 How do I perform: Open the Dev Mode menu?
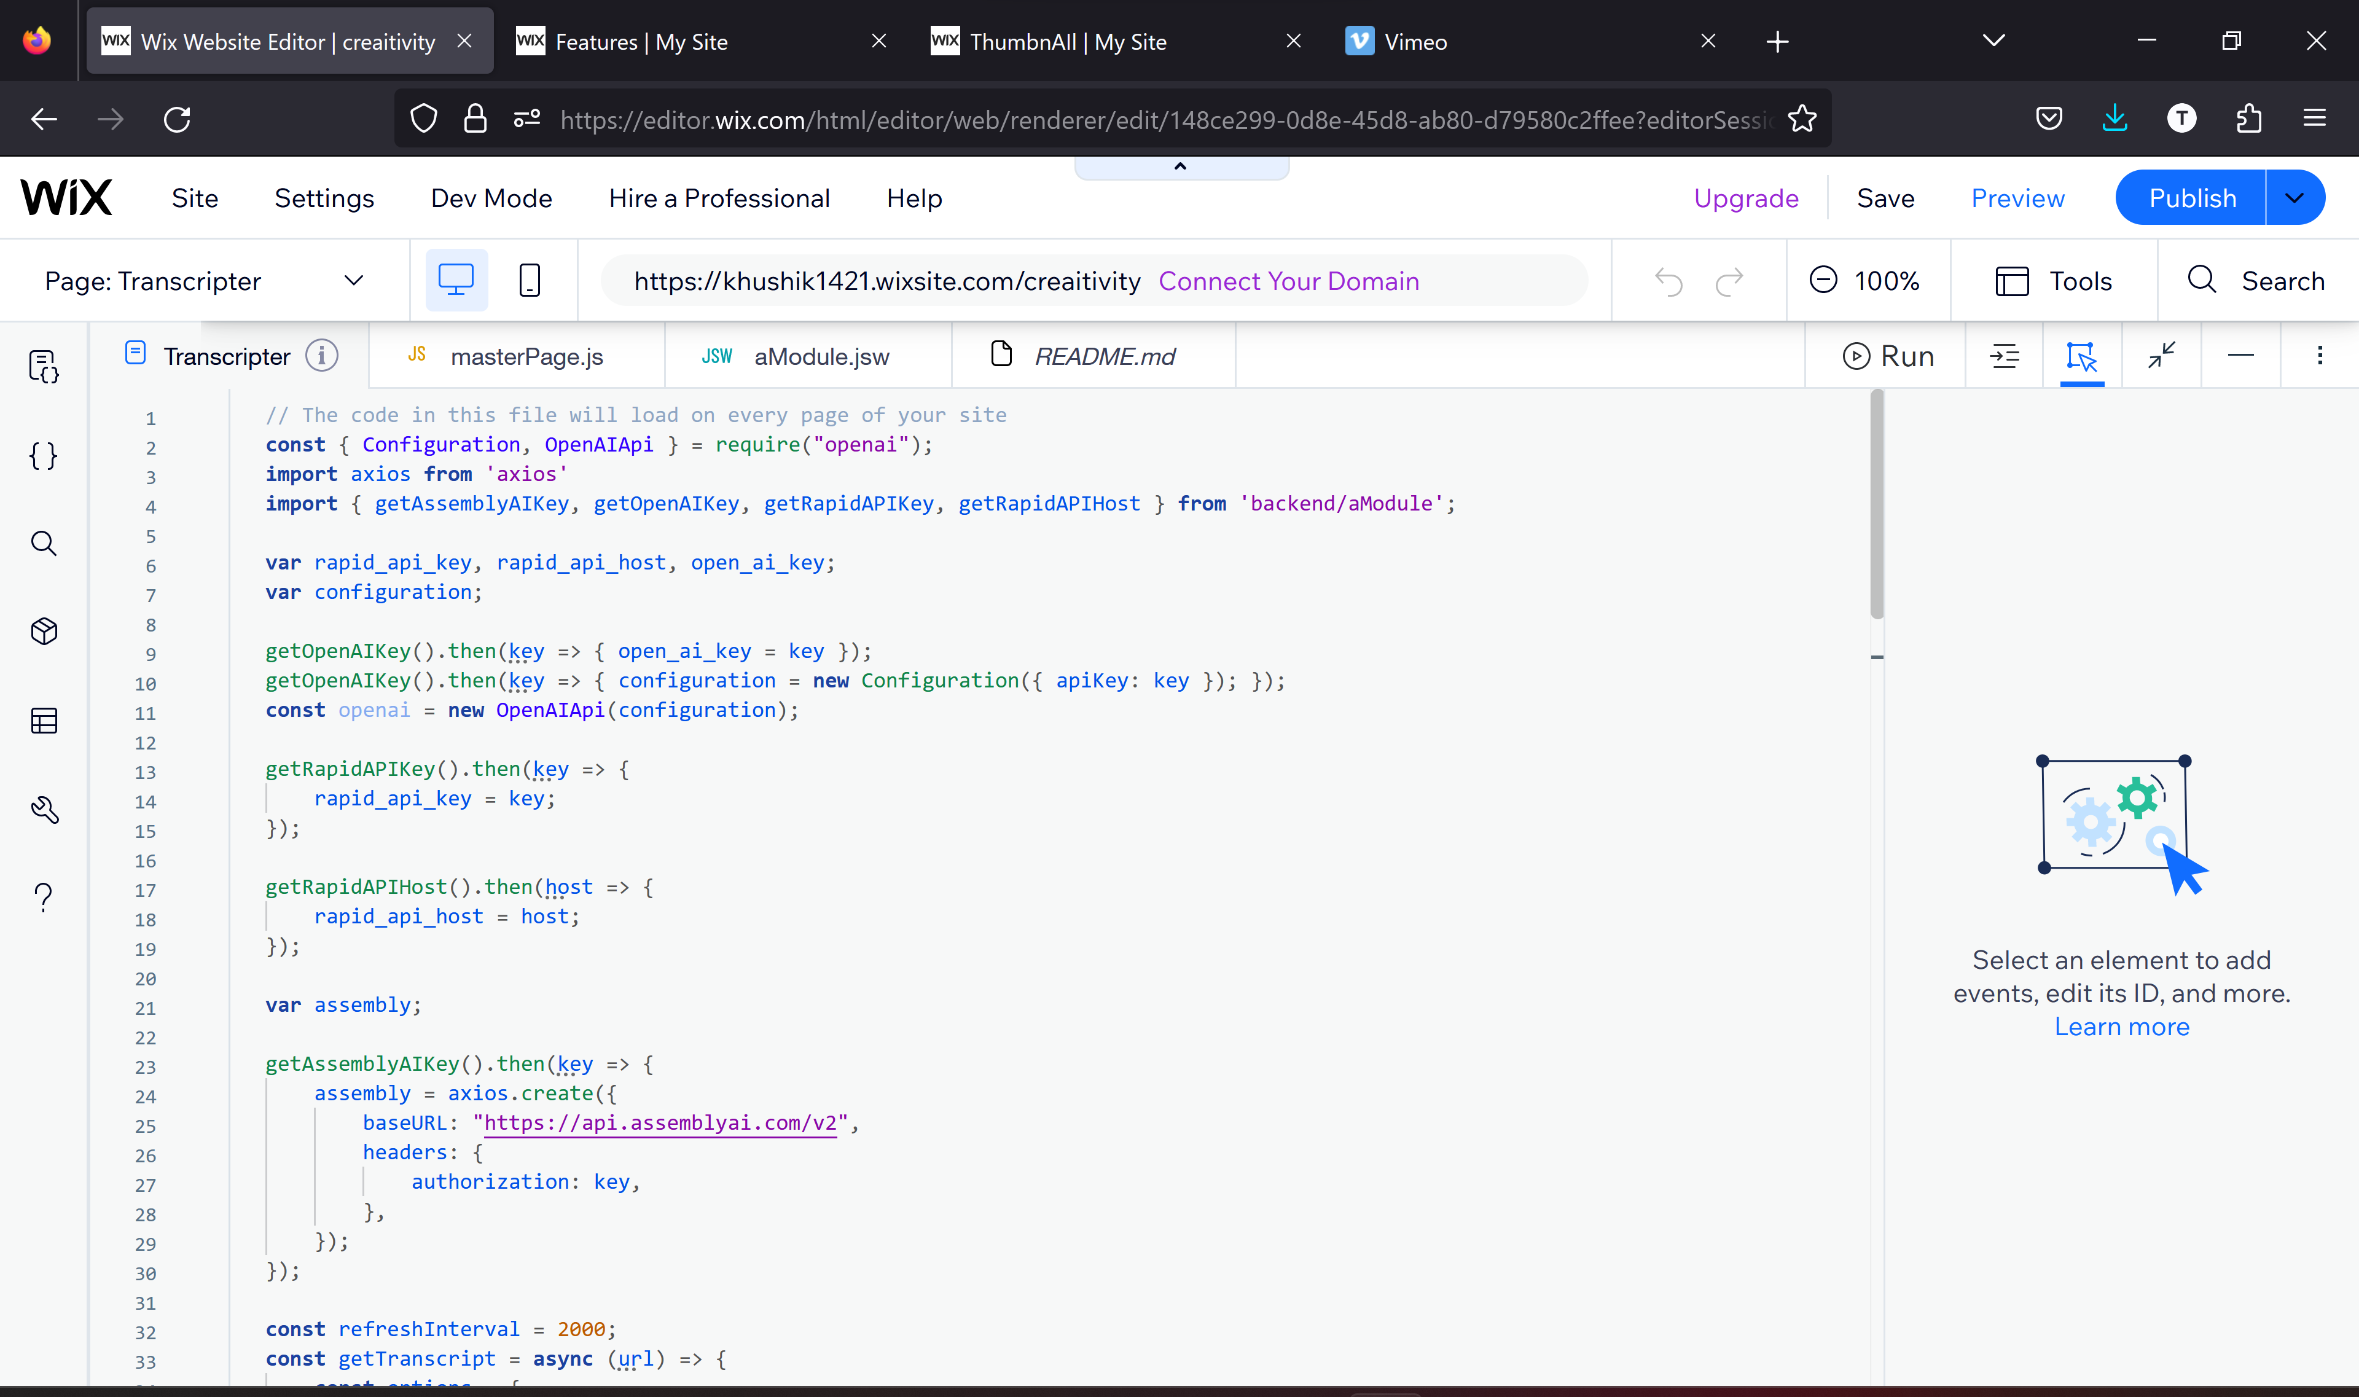490,198
